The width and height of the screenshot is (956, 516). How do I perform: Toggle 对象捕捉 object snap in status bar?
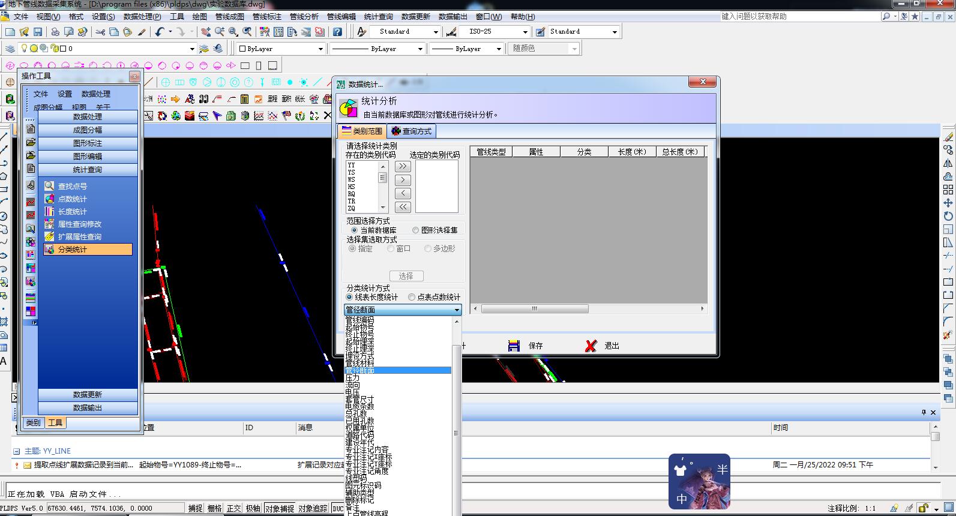point(280,508)
